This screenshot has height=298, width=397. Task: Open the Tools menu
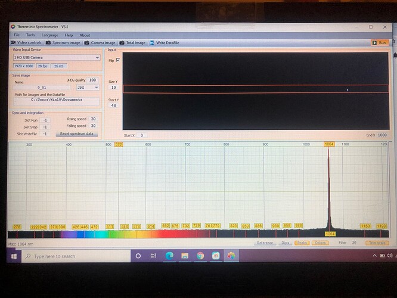(30, 35)
